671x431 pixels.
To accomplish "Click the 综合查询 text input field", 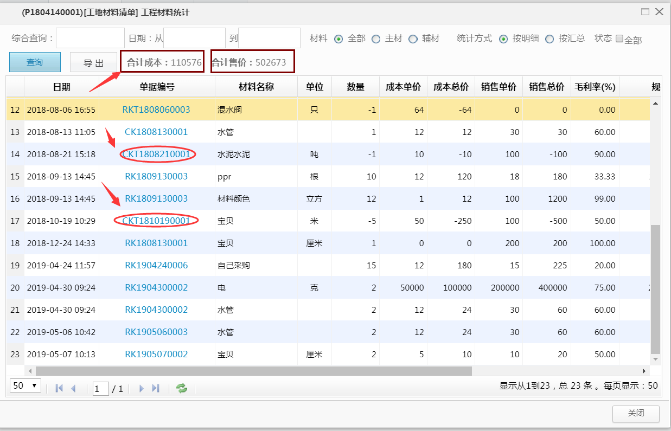I will (90, 38).
